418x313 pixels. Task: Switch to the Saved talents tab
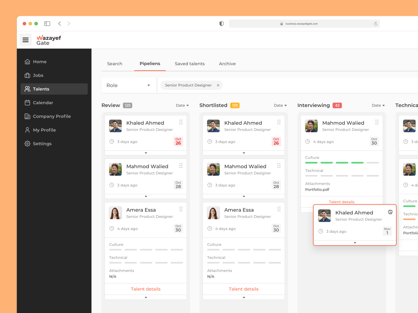point(190,64)
